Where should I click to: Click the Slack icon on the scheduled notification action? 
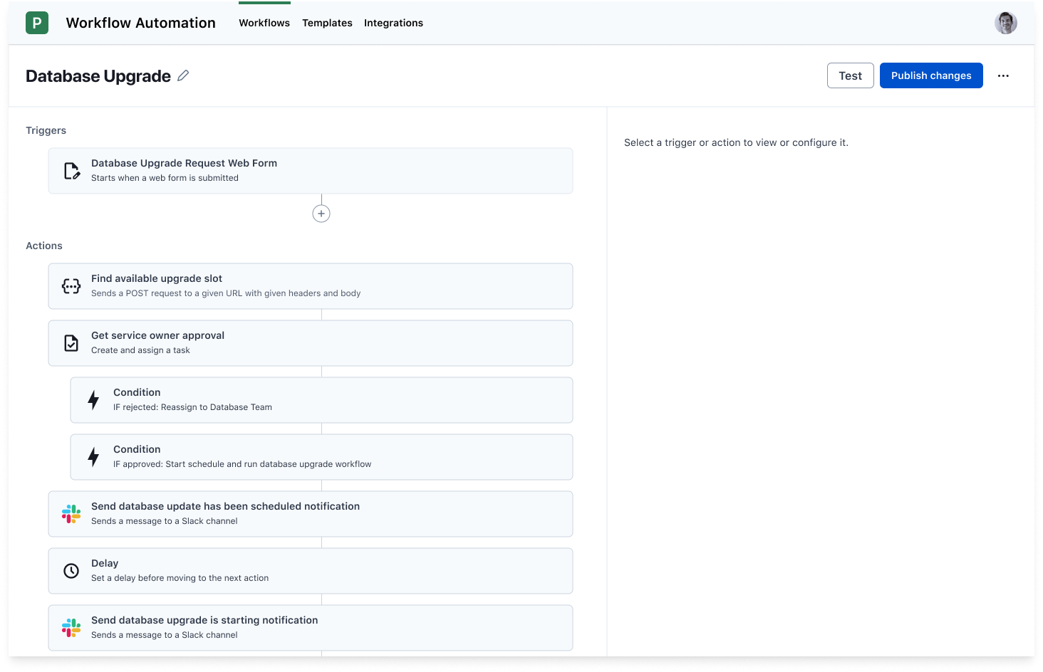(71, 513)
